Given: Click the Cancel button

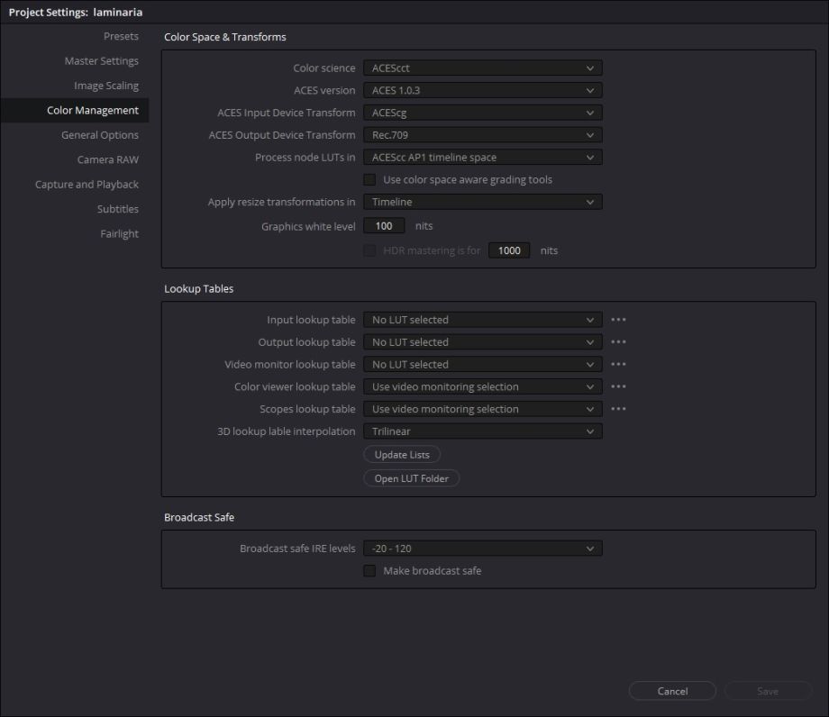Looking at the screenshot, I should [672, 691].
